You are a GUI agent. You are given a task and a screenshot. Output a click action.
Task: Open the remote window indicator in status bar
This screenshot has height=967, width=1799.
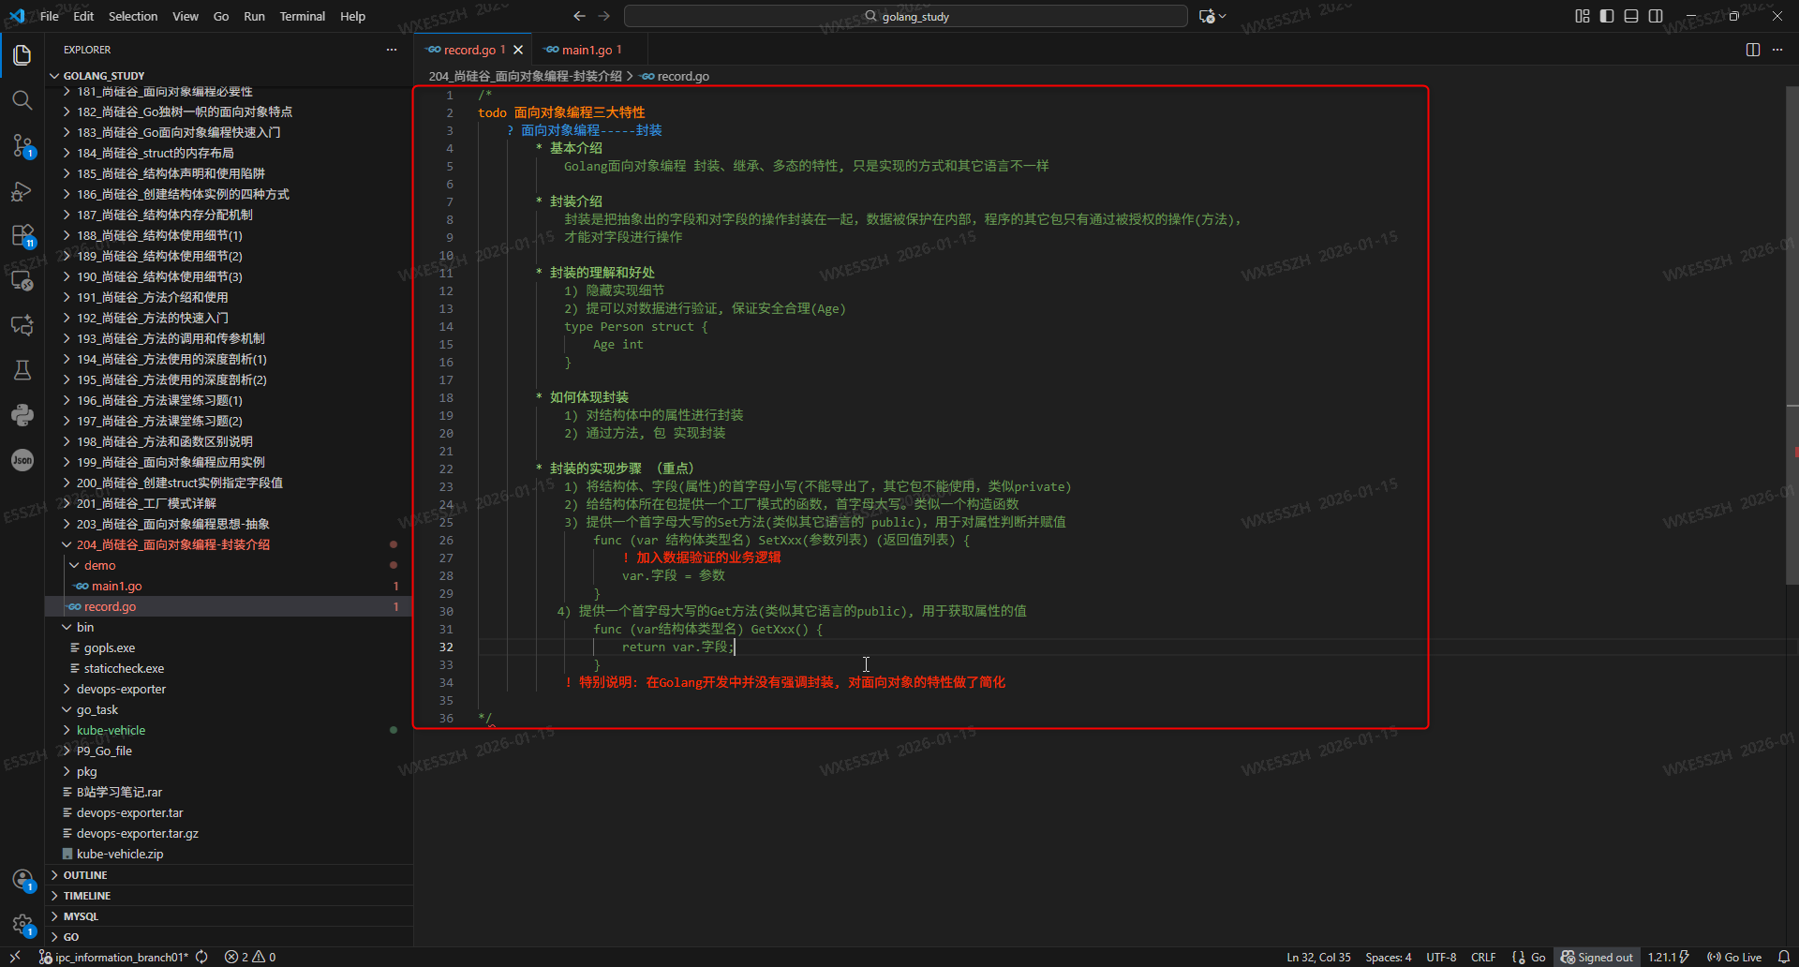point(15,957)
